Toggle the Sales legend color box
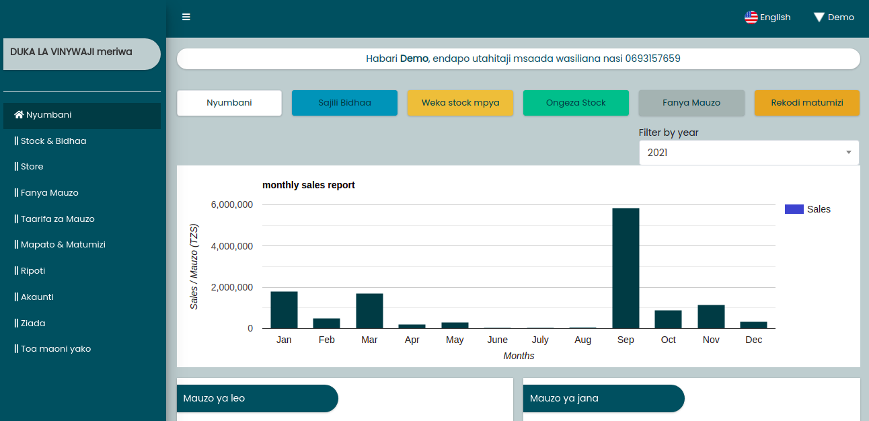The width and height of the screenshot is (869, 421). point(794,209)
